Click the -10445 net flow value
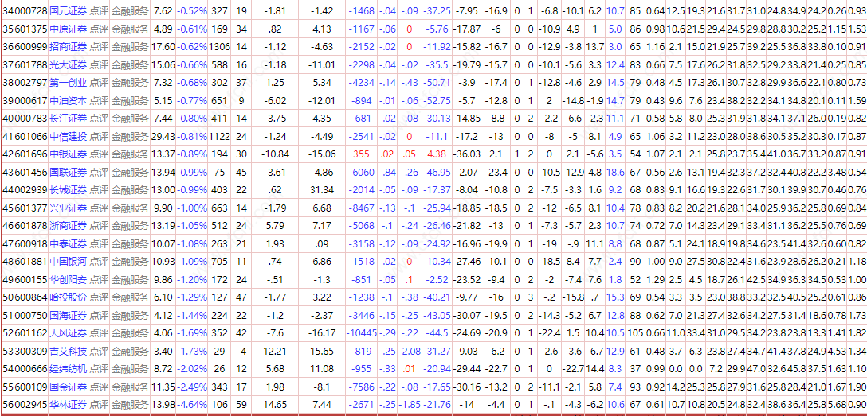The image size is (867, 416). coord(361,333)
